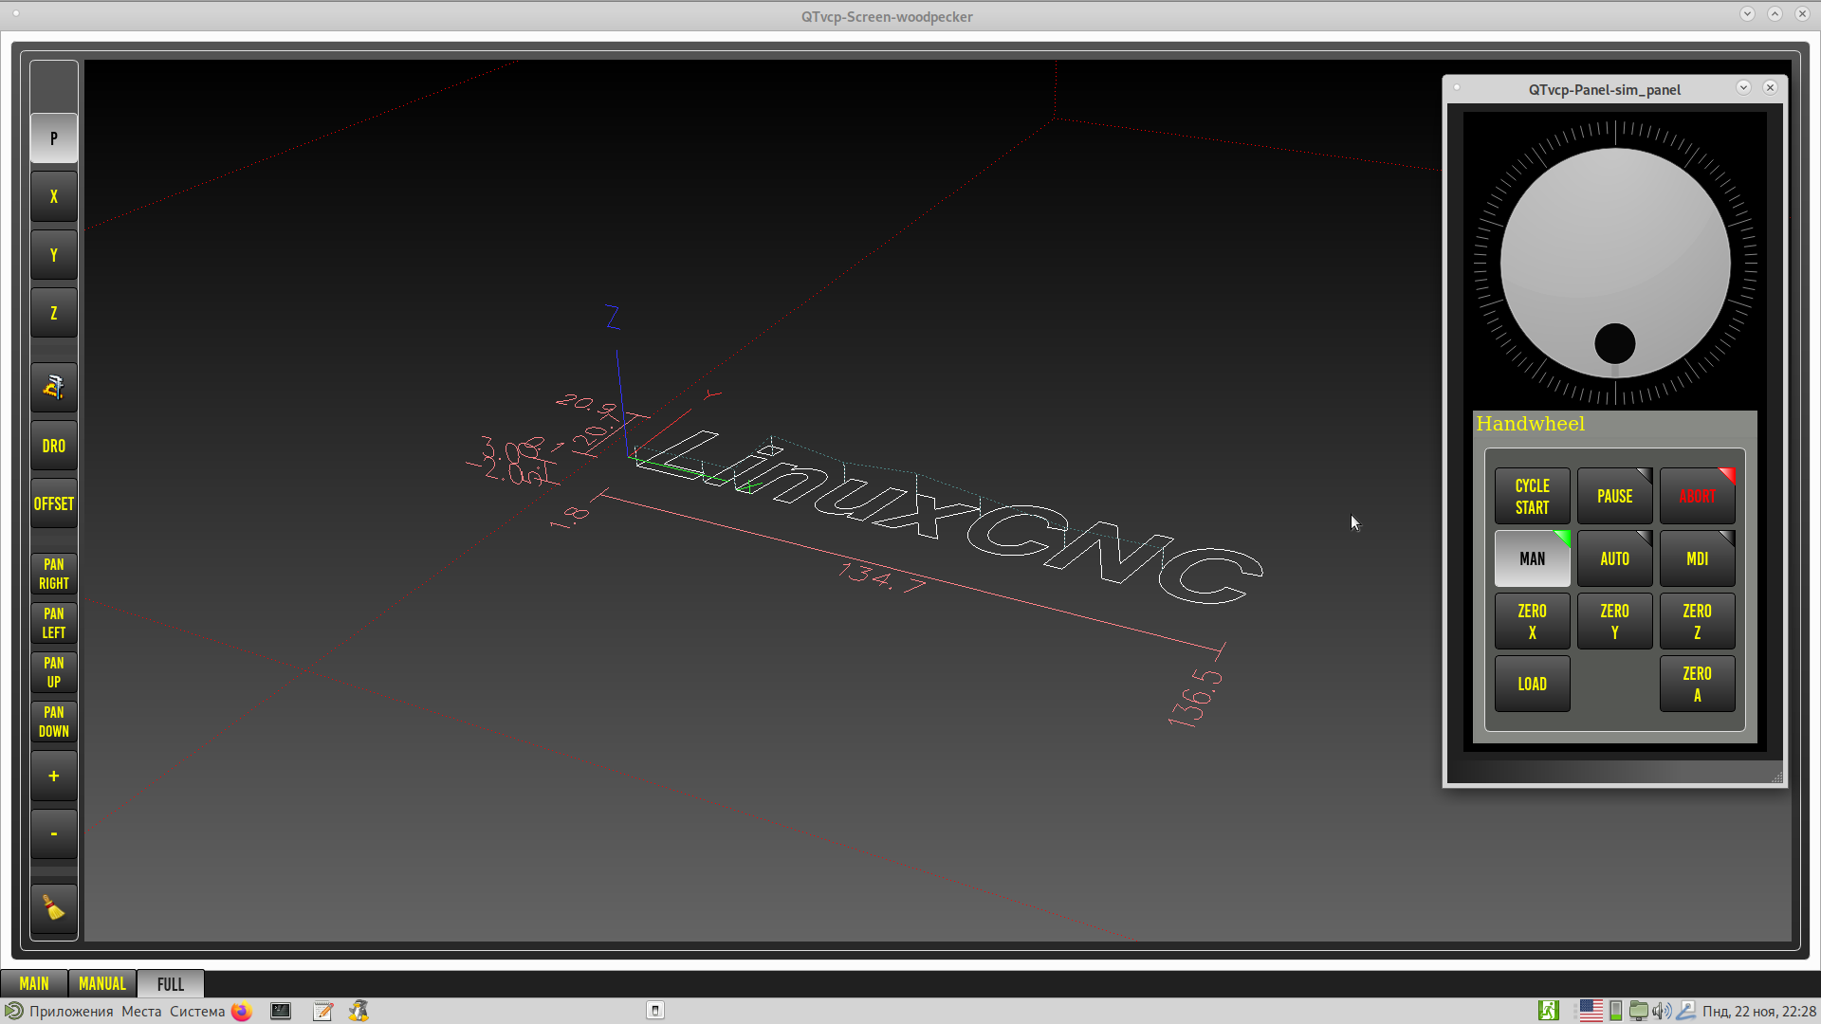Select the P perspective view button
This screenshot has height=1024, width=1821.
tap(54, 138)
